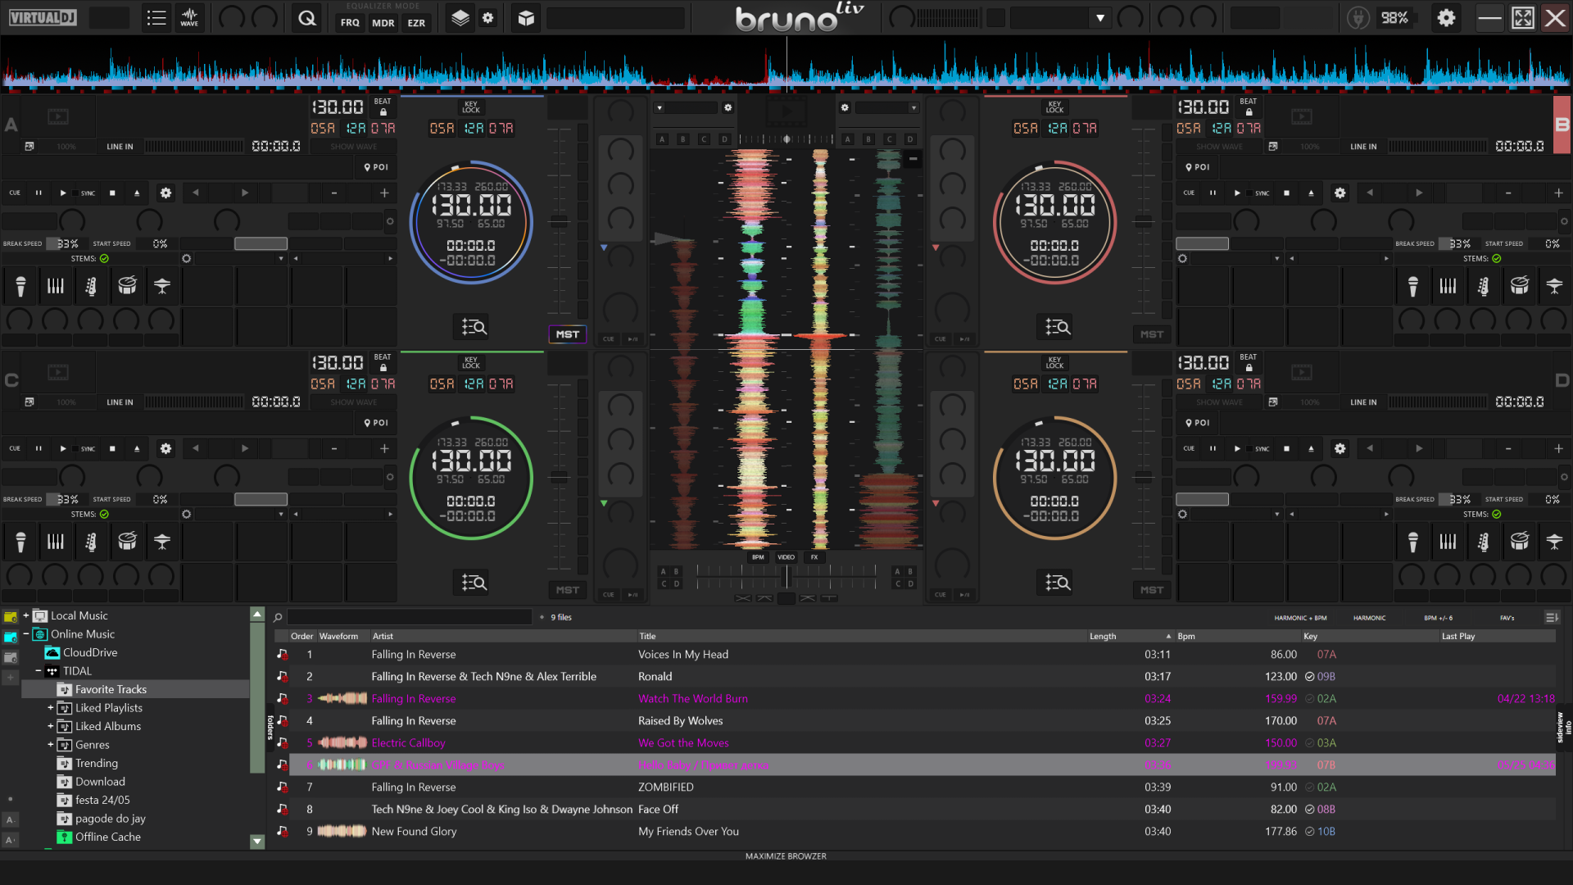Select FRQ equalizer mode
Screen dimensions: 1573x885
(350, 23)
